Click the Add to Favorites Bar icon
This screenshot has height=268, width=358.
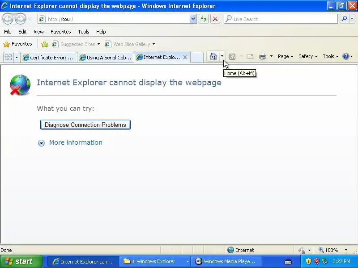(x=45, y=44)
